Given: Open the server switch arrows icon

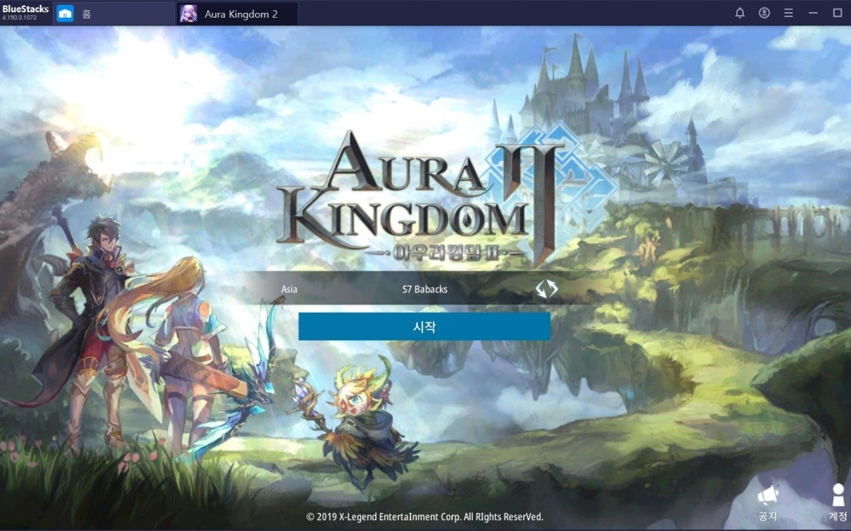Looking at the screenshot, I should tap(546, 289).
